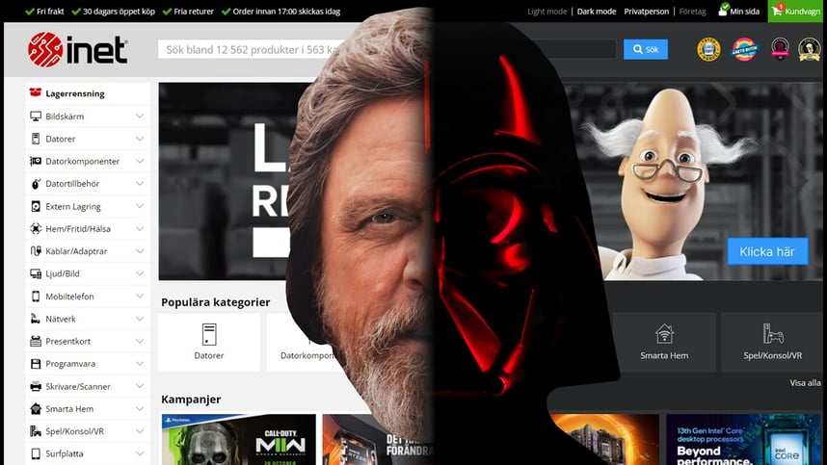Click the Mobiltelefon phone icon
The width and height of the screenshot is (827, 465).
tap(36, 296)
